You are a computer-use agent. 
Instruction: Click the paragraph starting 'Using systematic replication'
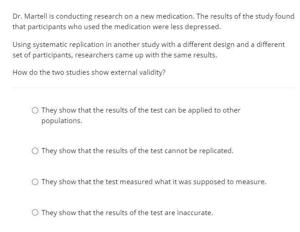pyautogui.click(x=149, y=50)
